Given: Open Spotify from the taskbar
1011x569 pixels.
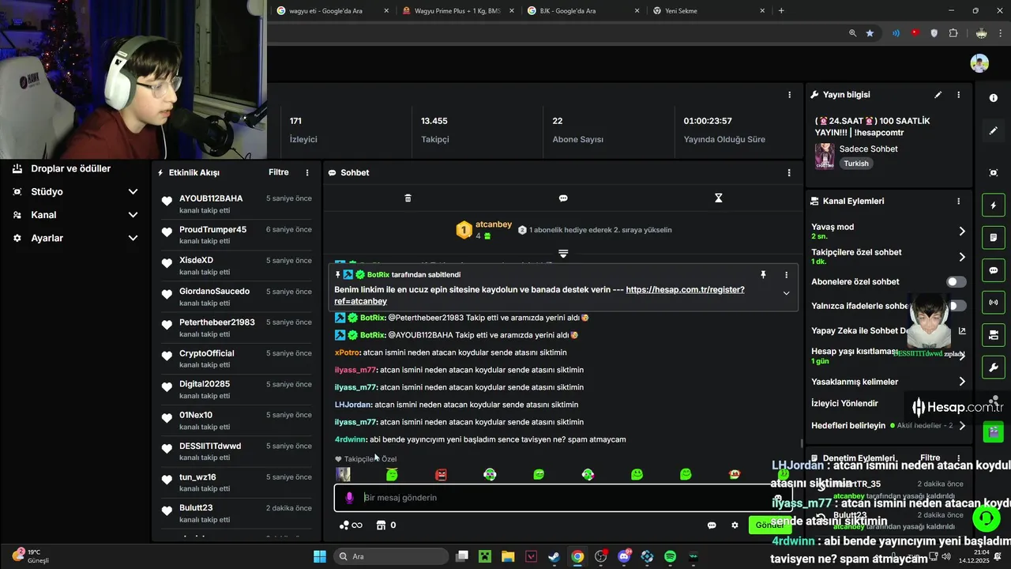Looking at the screenshot, I should [x=671, y=556].
